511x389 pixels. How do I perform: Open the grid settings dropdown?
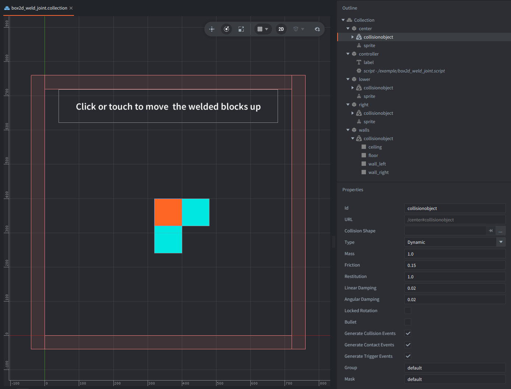[263, 29]
